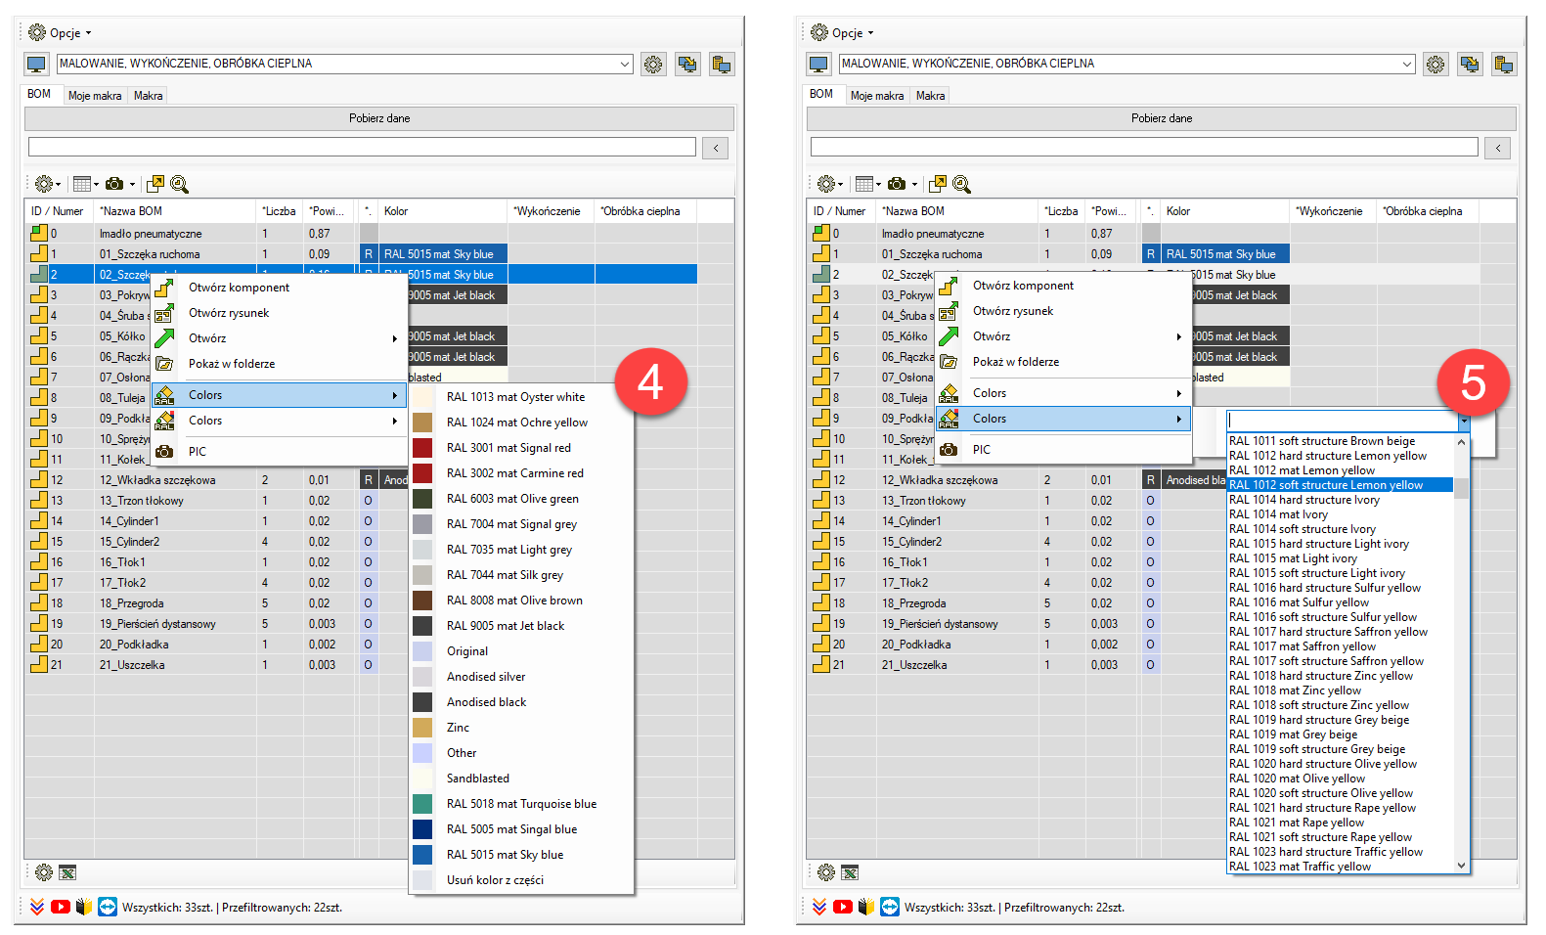Click color combo box text field in right panel
The height and width of the screenshot is (935, 1546).
pos(1342,420)
